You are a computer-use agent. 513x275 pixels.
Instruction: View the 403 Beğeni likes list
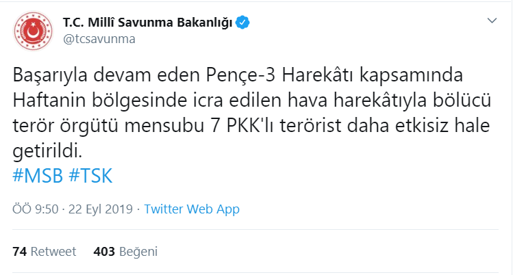(125, 252)
